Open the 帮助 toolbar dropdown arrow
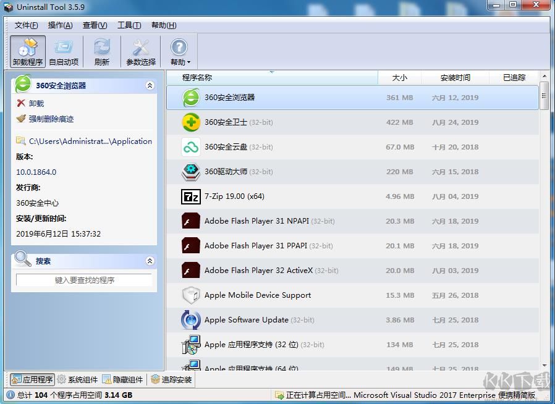The height and width of the screenshot is (404, 555). [189, 62]
